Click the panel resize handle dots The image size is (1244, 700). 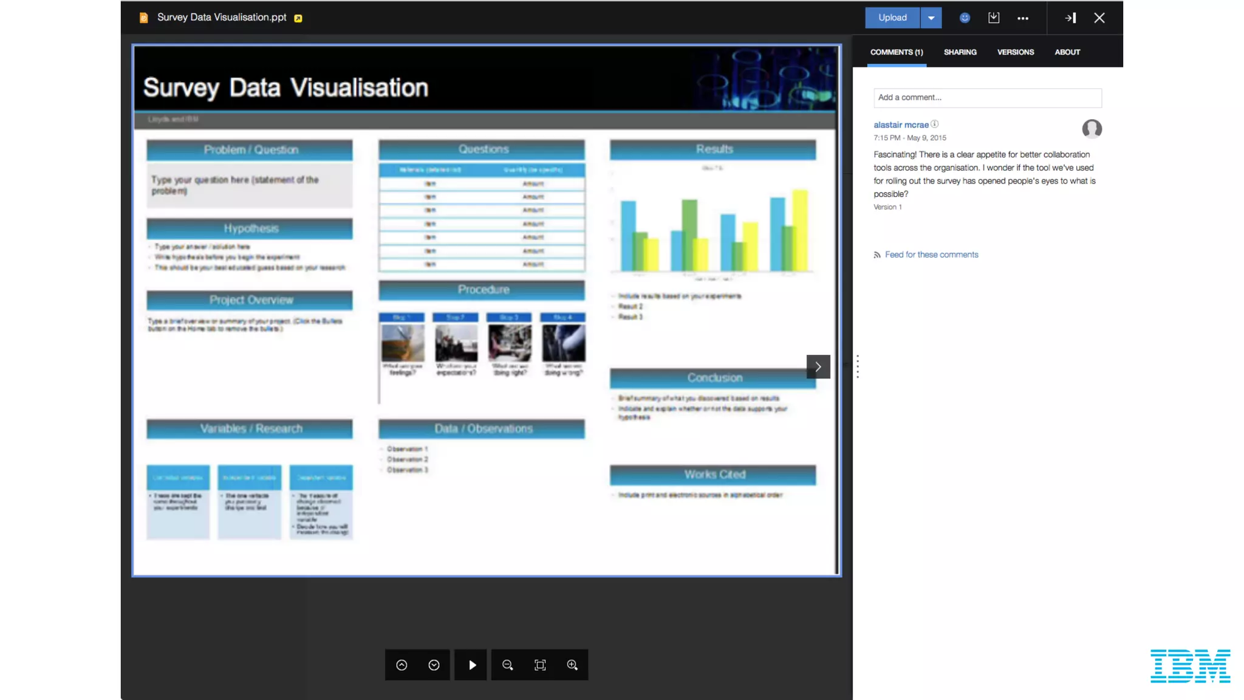[x=858, y=366]
